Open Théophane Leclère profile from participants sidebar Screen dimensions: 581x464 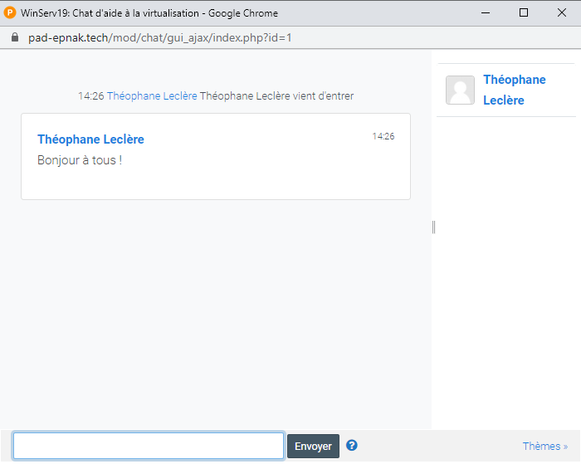point(514,90)
